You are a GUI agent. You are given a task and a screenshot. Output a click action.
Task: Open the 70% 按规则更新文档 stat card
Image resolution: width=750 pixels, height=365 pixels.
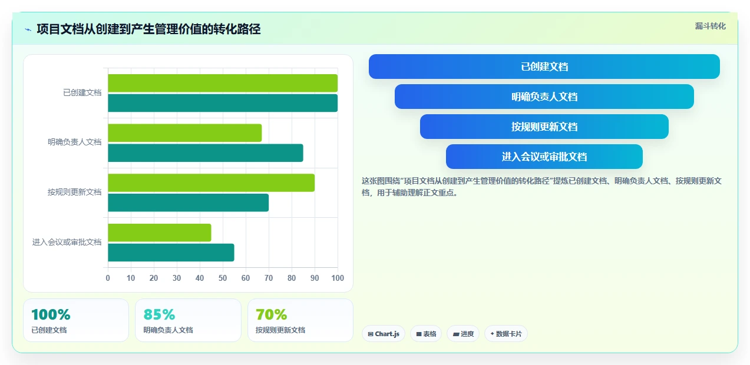click(300, 320)
